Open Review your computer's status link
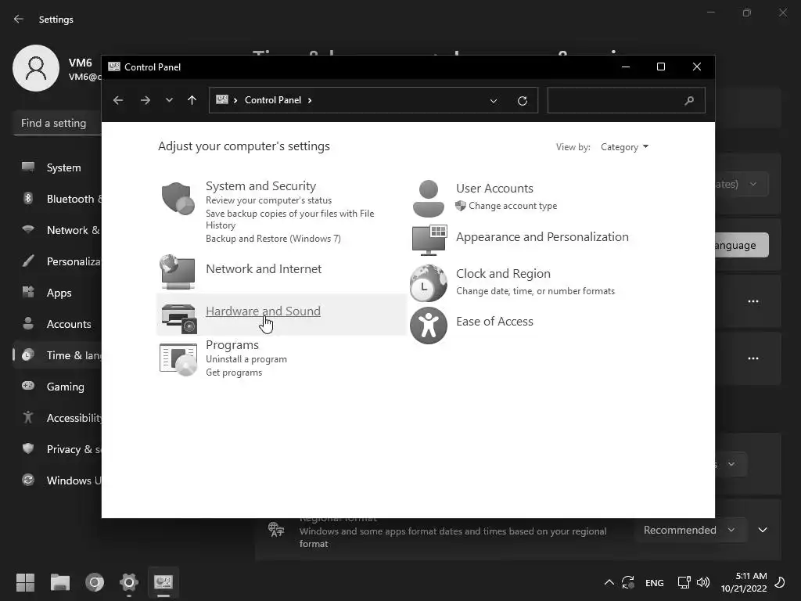 coord(269,200)
